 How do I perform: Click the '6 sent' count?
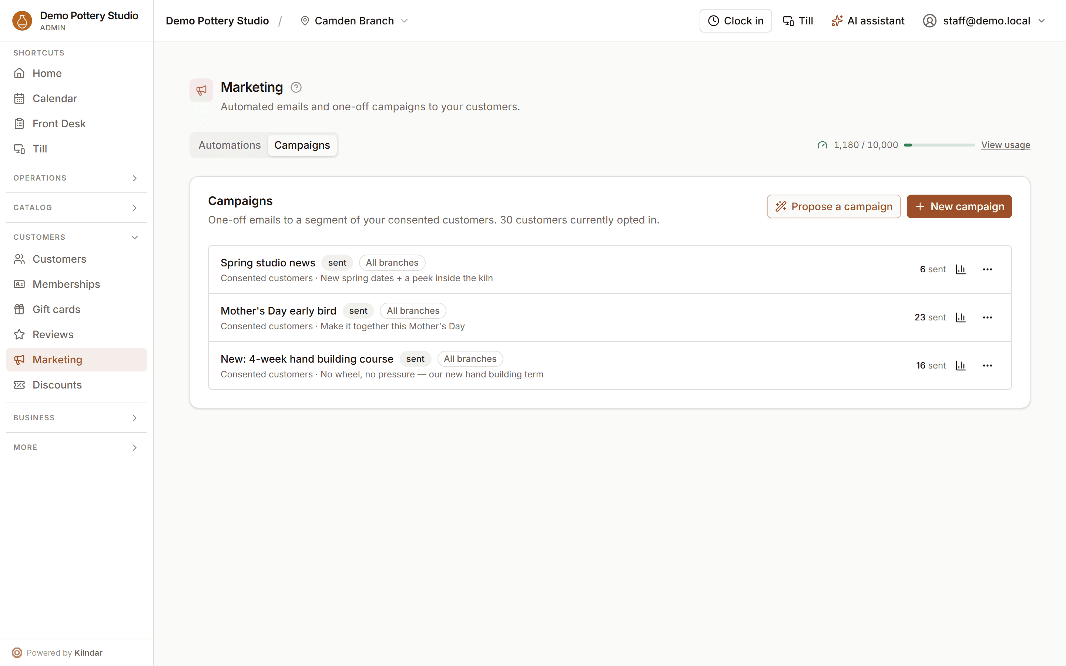pyautogui.click(x=932, y=269)
